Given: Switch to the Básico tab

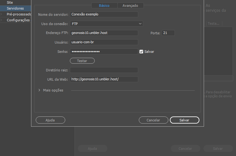Looking at the screenshot, I should 104,6.
